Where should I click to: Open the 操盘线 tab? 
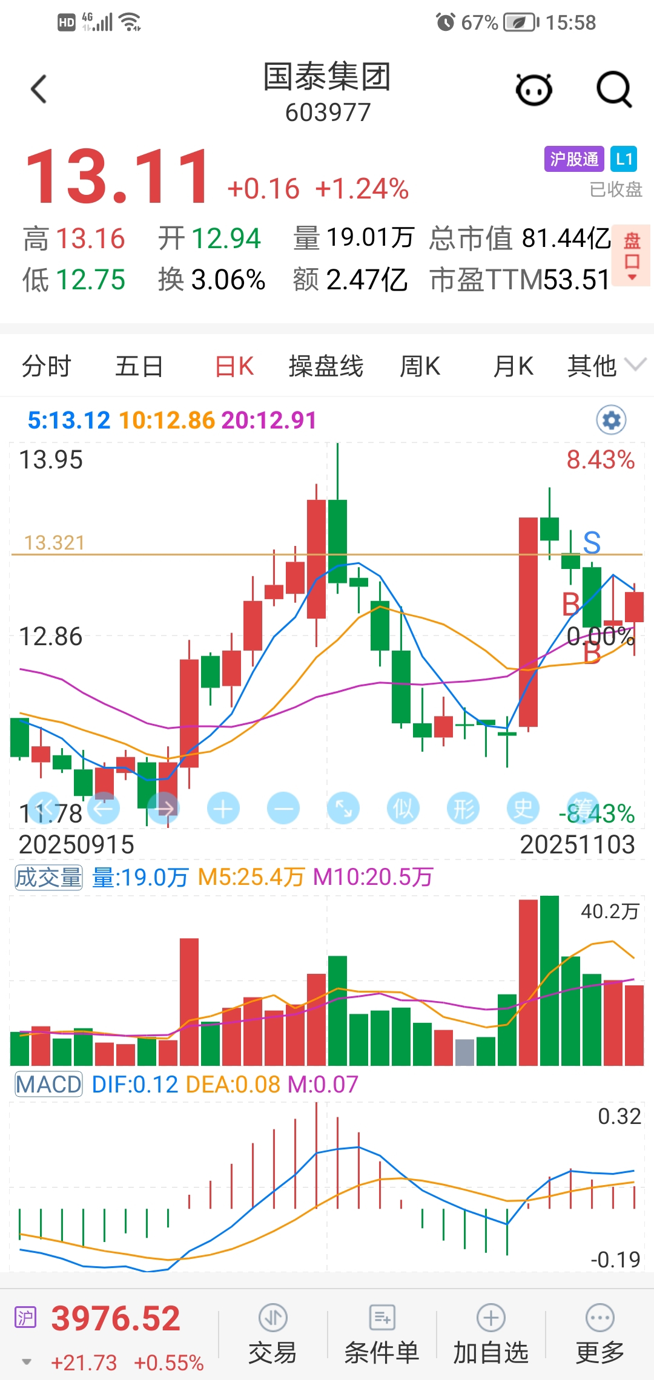[326, 367]
